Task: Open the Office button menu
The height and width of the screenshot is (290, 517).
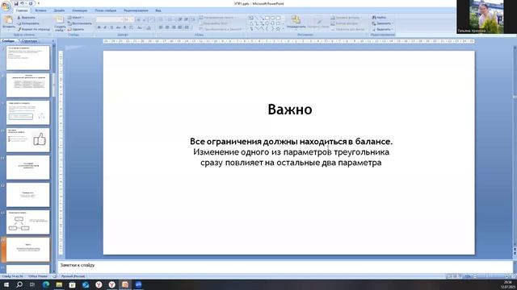Action: pyautogui.click(x=6, y=6)
